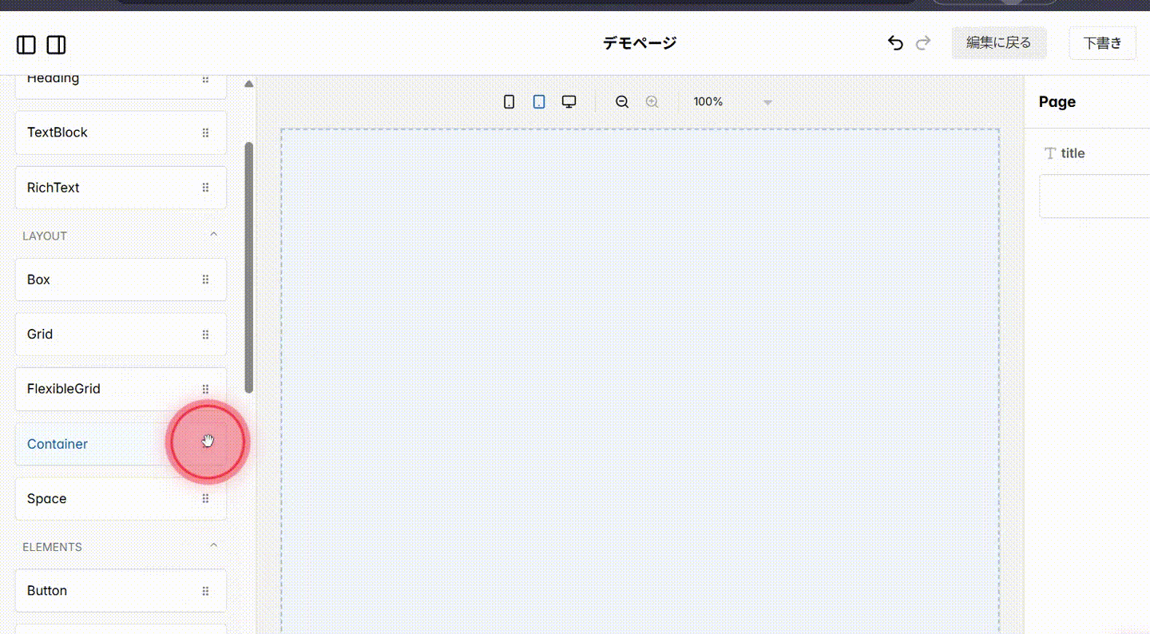The height and width of the screenshot is (634, 1150).
Task: Redo the last edit
Action: [922, 43]
